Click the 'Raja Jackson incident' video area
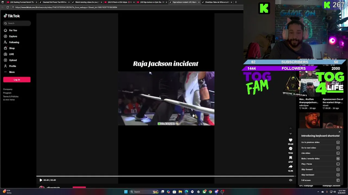The height and width of the screenshot is (195, 348). pos(166,98)
